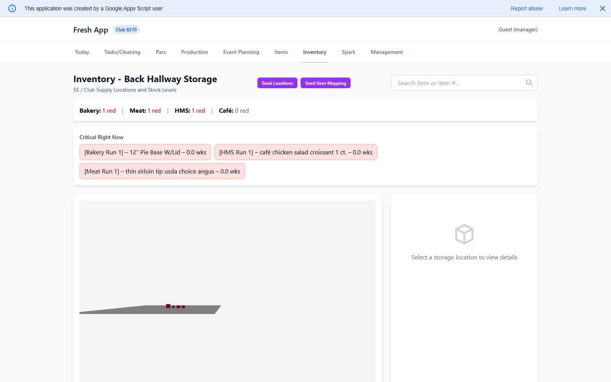This screenshot has height=382, width=611.
Task: Click the Seed Locations button
Action: [x=277, y=83]
